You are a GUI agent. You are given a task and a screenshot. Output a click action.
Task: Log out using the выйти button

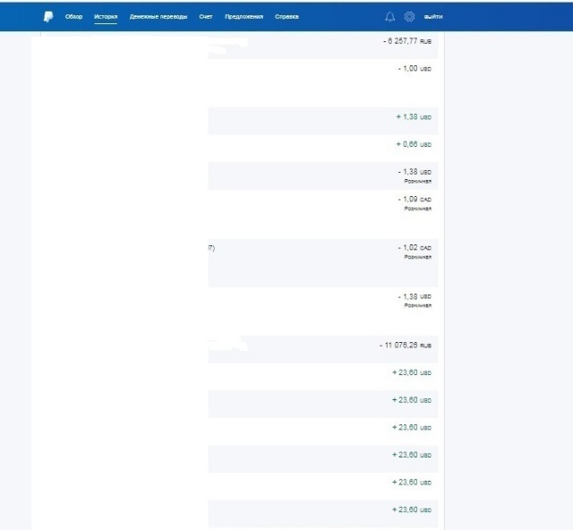pyautogui.click(x=433, y=16)
